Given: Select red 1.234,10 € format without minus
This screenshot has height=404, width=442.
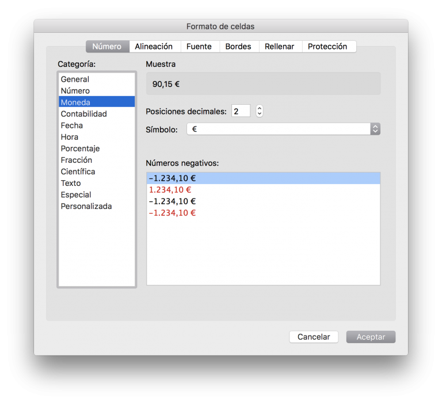Looking at the screenshot, I should (x=263, y=190).
